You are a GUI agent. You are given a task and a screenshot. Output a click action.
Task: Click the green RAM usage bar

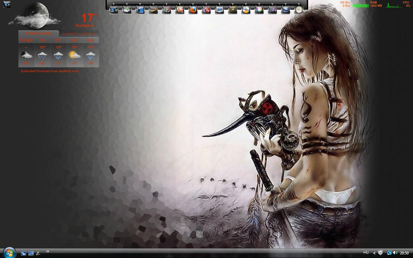(361, 6)
